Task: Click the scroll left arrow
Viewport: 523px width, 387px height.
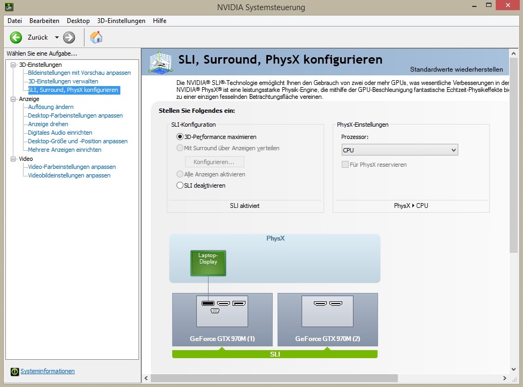Action: click(x=146, y=378)
